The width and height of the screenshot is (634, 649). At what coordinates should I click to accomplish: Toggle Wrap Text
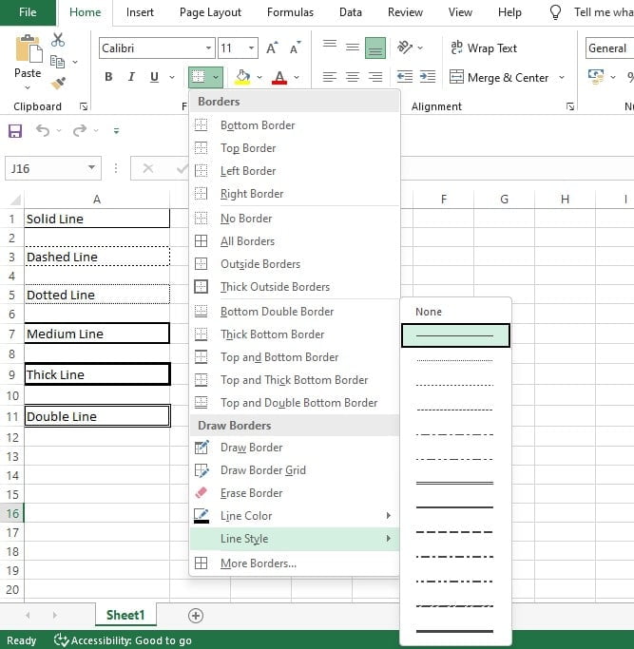pyautogui.click(x=484, y=48)
